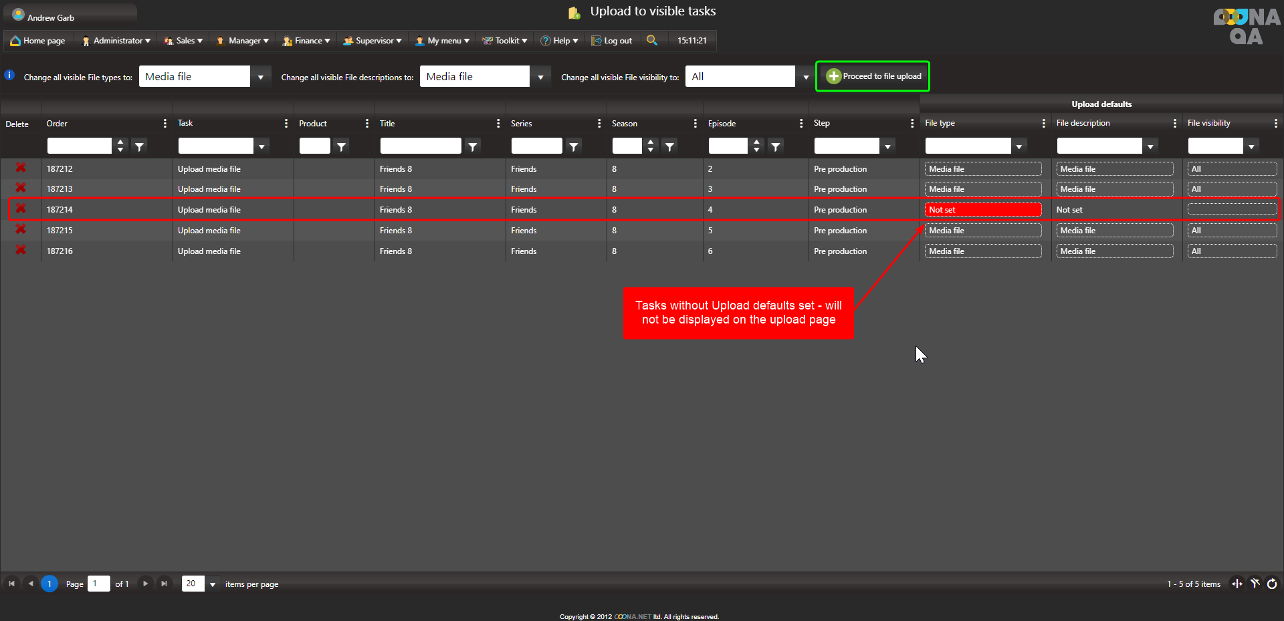The height and width of the screenshot is (621, 1284).
Task: Click the search magnifier icon in menu bar
Action: (x=651, y=40)
